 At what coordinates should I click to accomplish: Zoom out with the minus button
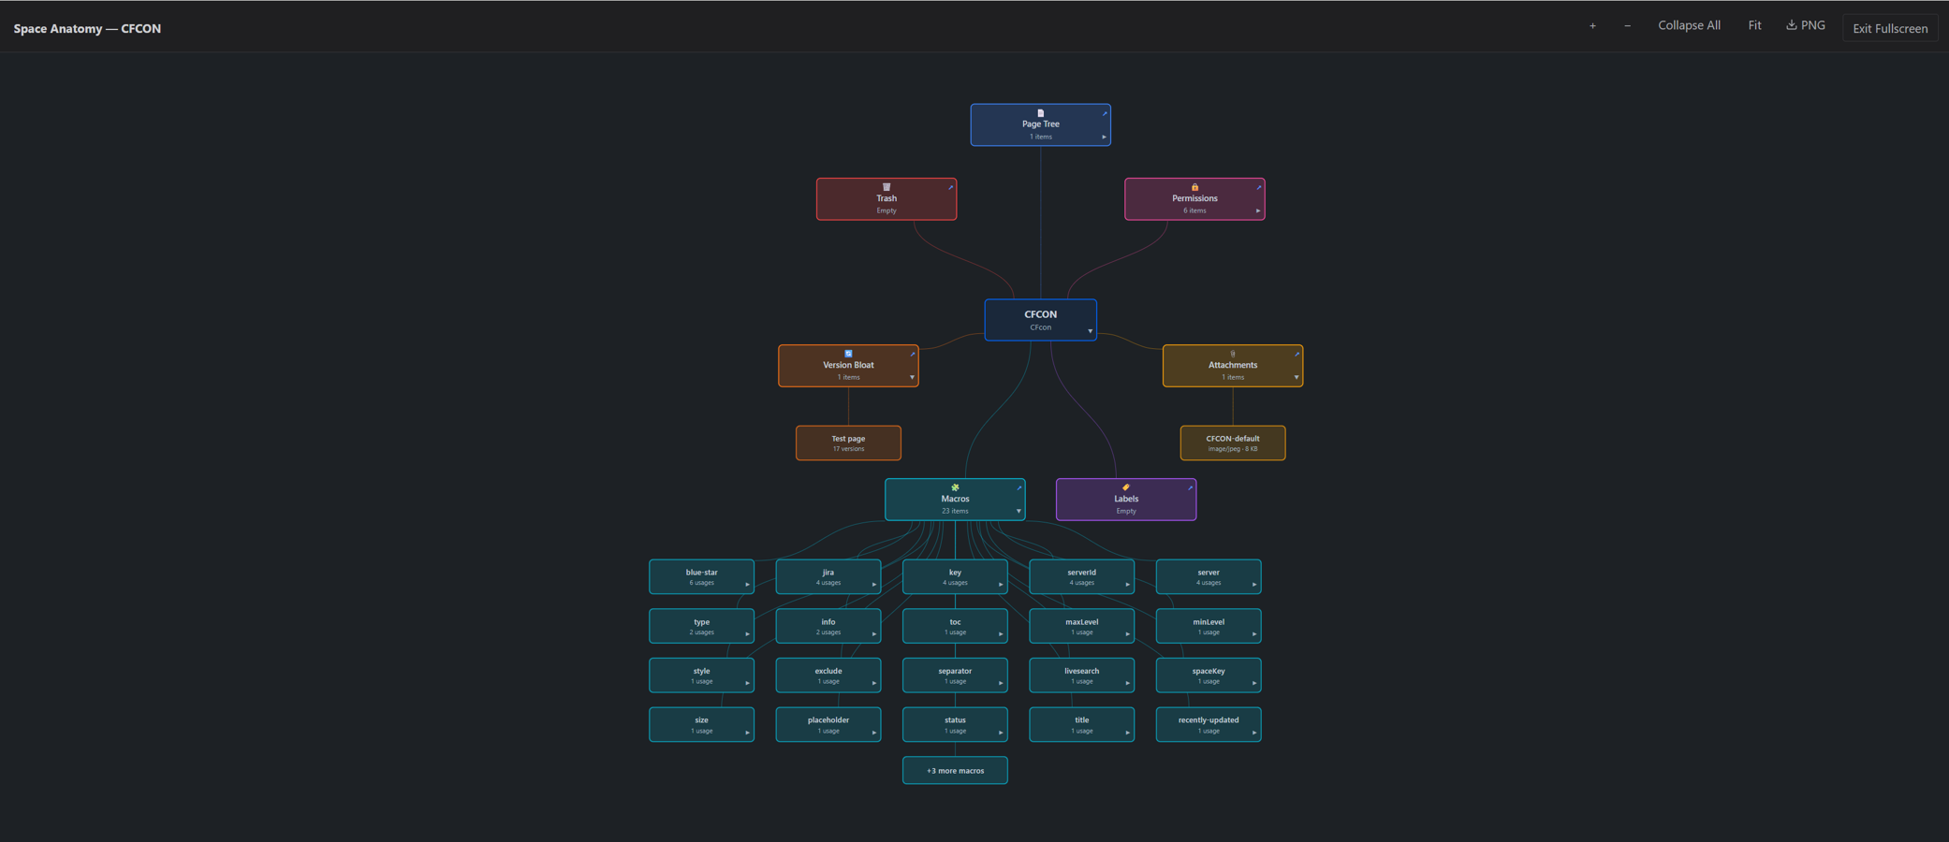pos(1627,26)
